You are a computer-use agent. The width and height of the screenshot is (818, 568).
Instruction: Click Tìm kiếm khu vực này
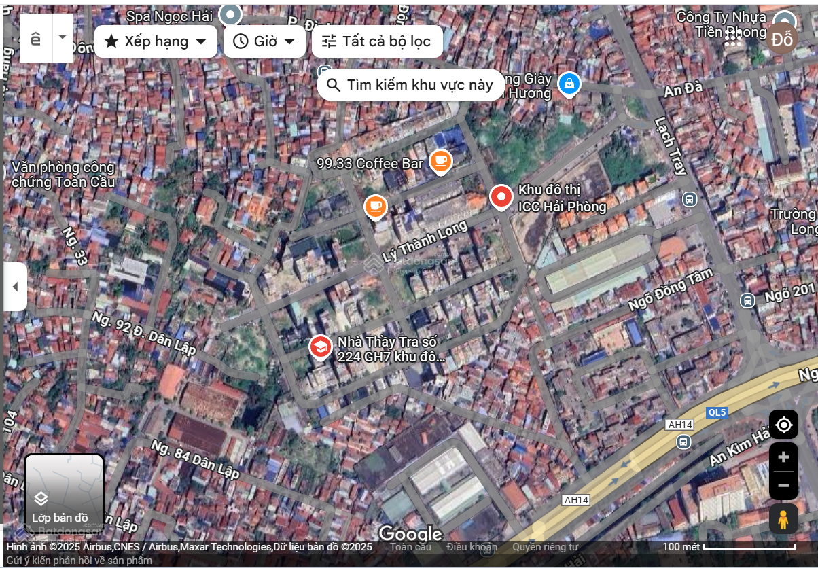[x=410, y=85]
